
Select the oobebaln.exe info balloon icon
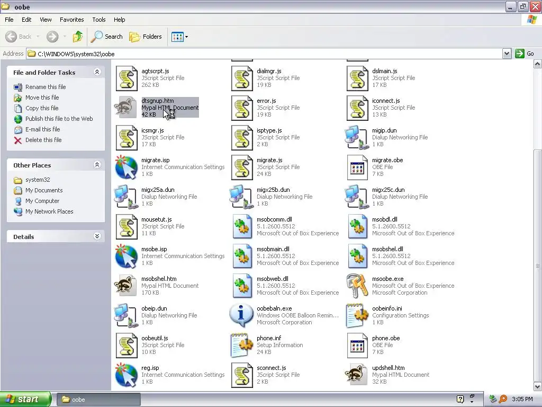coord(241,316)
